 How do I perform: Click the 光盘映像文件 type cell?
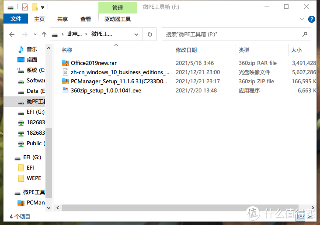point(254,72)
